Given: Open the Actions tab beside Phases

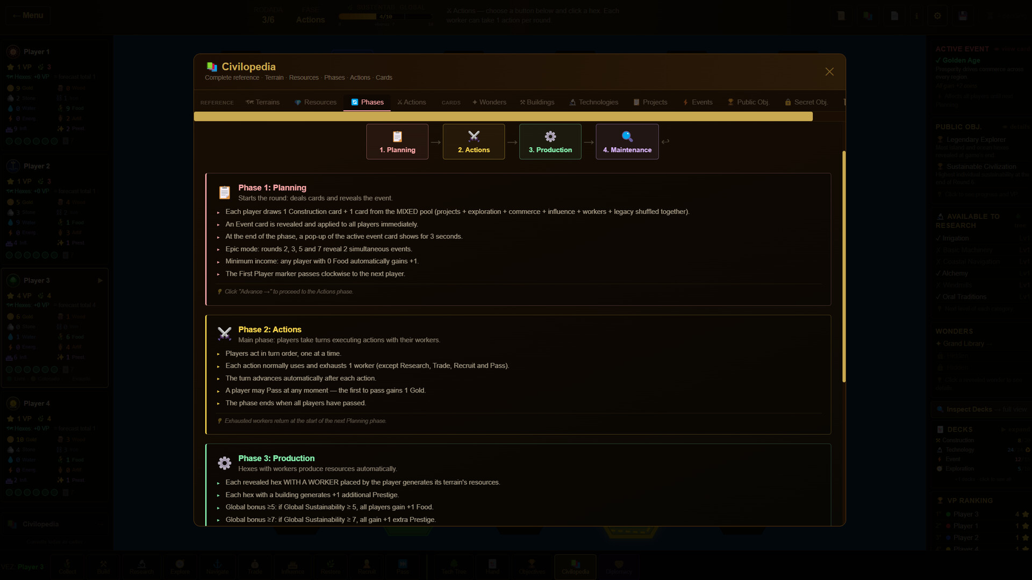Looking at the screenshot, I should click(411, 102).
